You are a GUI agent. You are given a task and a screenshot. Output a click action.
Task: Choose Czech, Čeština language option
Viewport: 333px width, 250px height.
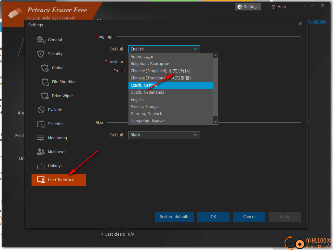[x=171, y=85]
